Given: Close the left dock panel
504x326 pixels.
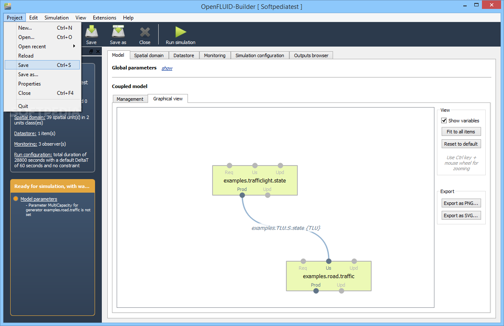Looking at the screenshot, I should (98, 51).
